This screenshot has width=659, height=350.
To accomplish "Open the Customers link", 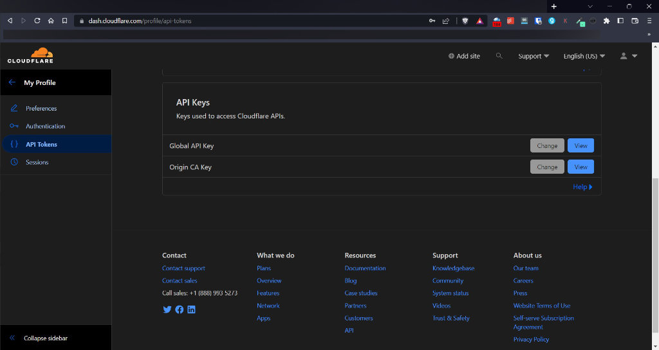I will pos(358,318).
